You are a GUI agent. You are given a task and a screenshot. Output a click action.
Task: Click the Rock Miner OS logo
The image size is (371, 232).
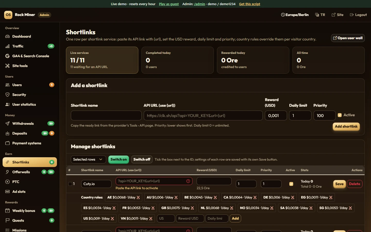click(8, 15)
